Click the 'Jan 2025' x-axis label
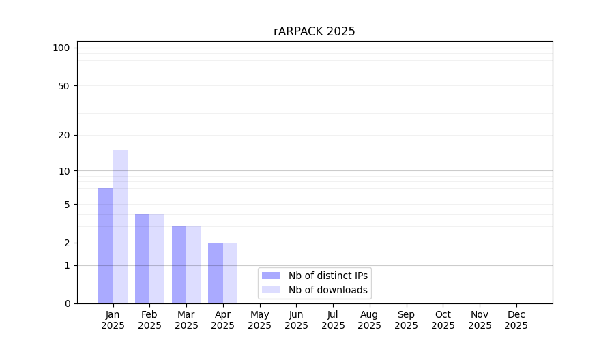 pyautogui.click(x=113, y=320)
